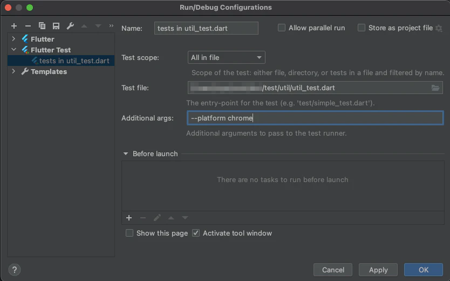This screenshot has width=450, height=281.
Task: Enable Store as project file checkbox
Action: [362, 28]
